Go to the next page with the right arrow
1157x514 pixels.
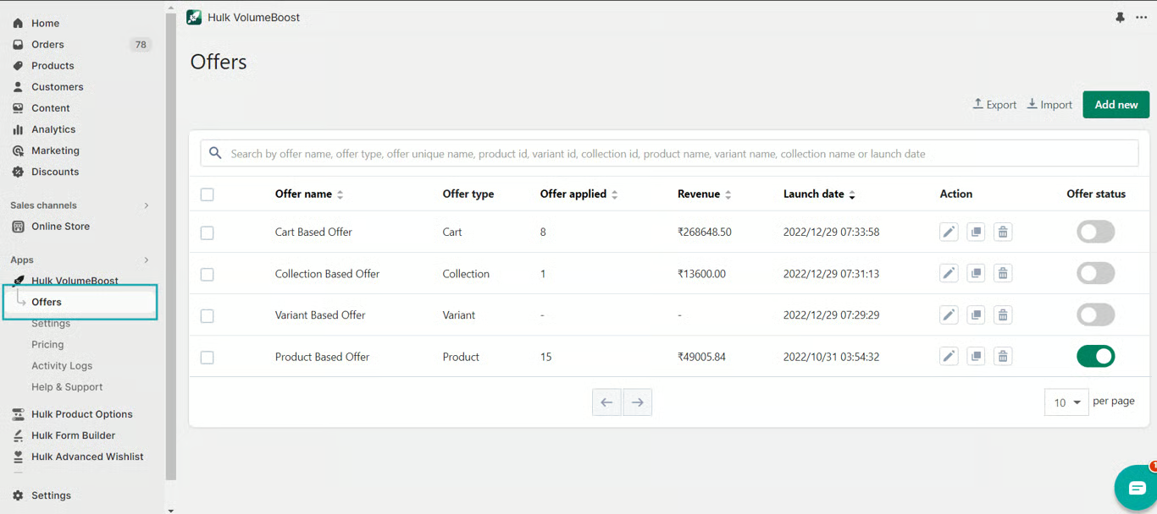click(x=638, y=402)
